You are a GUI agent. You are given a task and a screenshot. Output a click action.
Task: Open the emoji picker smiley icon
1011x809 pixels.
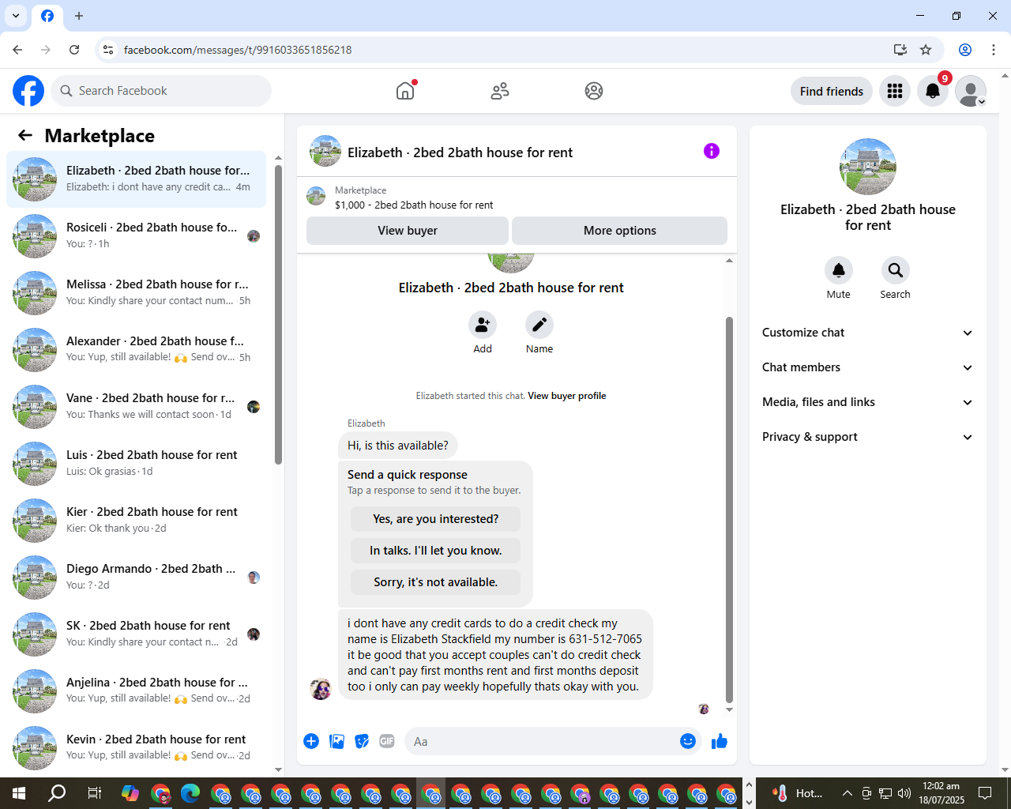688,741
